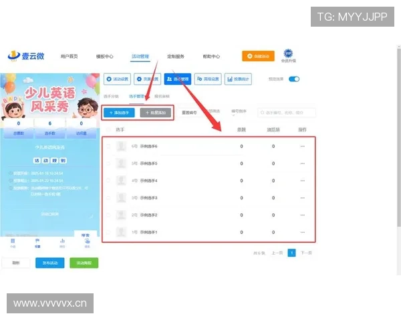Image resolution: width=401 pixels, height=320 pixels.
Task: Check the box for 示例选手1
Action: click(108, 232)
